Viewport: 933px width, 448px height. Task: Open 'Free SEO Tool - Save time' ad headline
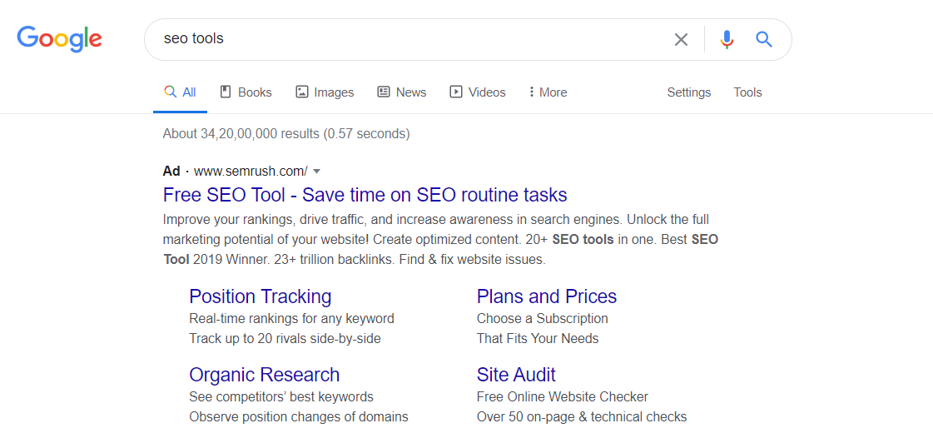pos(365,195)
